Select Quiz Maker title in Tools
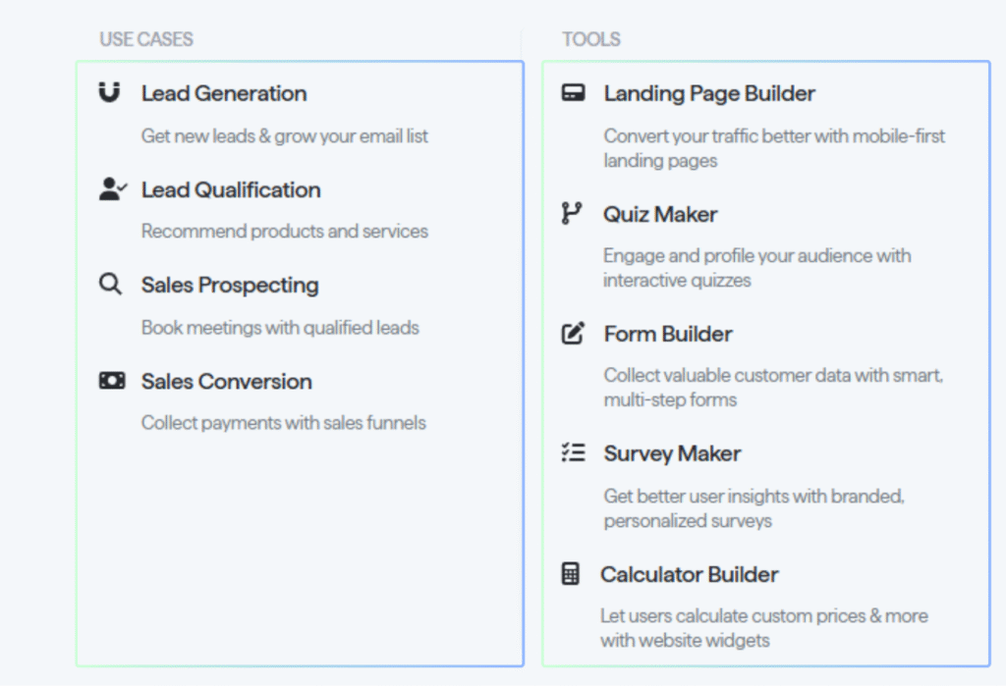The height and width of the screenshot is (686, 1006). coord(660,214)
